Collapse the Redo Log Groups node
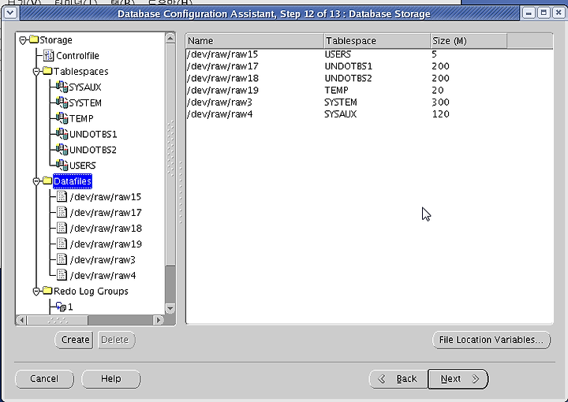Viewport: 568px width, 402px height. (36, 292)
